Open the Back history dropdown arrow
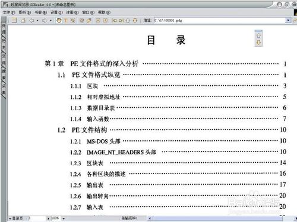 [x=37, y=21]
